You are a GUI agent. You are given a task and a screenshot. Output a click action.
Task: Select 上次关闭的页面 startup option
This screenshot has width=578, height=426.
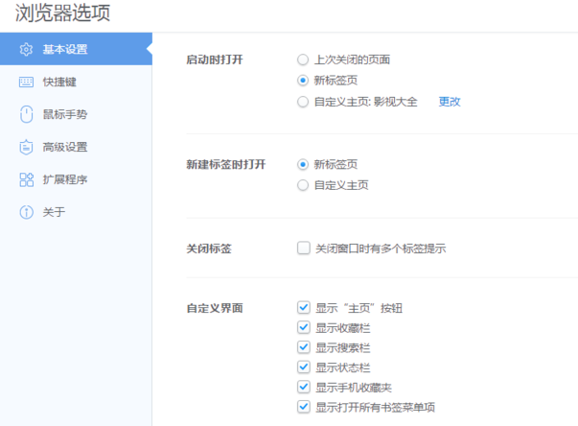(303, 59)
